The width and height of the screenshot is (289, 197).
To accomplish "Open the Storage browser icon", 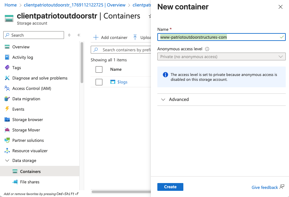I will coord(7,119).
